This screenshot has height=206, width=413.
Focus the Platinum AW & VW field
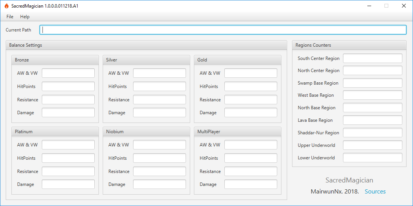click(x=68, y=145)
